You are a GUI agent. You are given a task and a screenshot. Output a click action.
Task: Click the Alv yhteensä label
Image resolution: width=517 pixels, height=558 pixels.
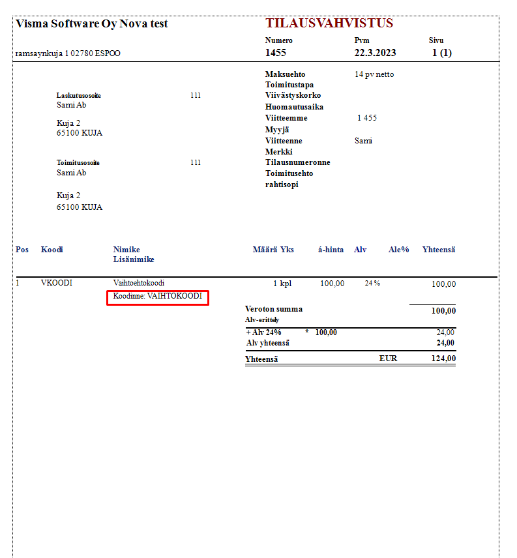(x=267, y=343)
